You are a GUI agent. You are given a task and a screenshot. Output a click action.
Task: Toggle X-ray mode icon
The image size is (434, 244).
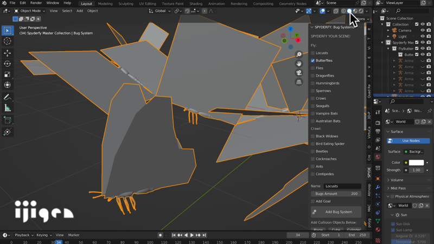[336, 11]
